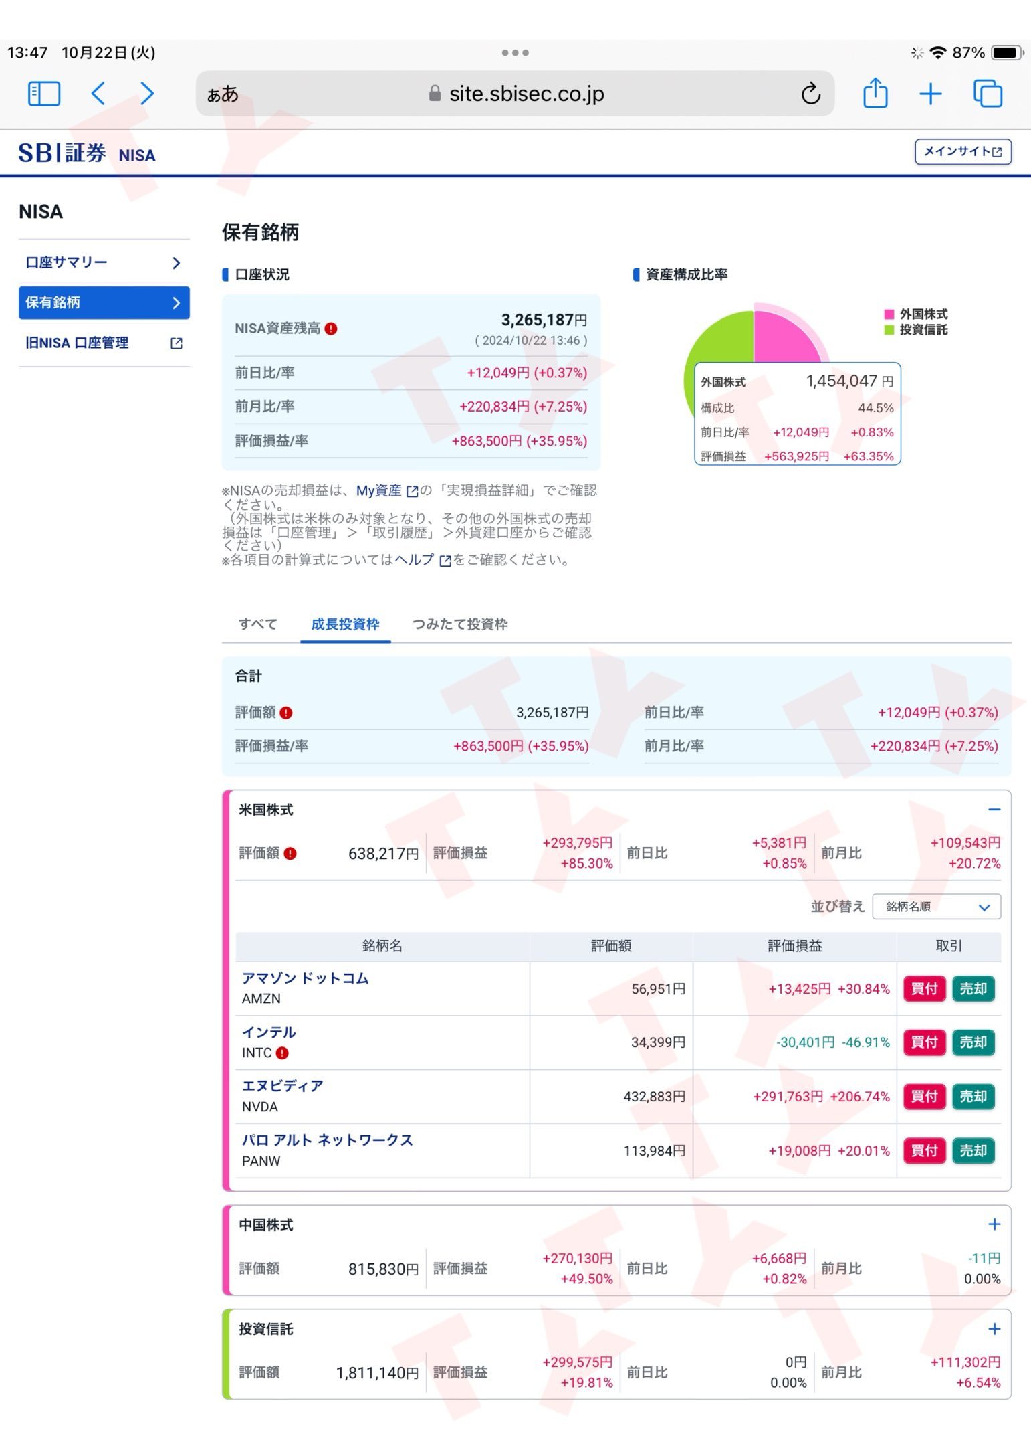This screenshot has width=1031, height=1456.
Task: Open メインサイト button
Action: click(963, 151)
